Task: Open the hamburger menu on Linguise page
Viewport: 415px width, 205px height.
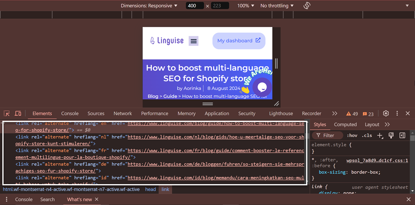Action: tap(193, 41)
